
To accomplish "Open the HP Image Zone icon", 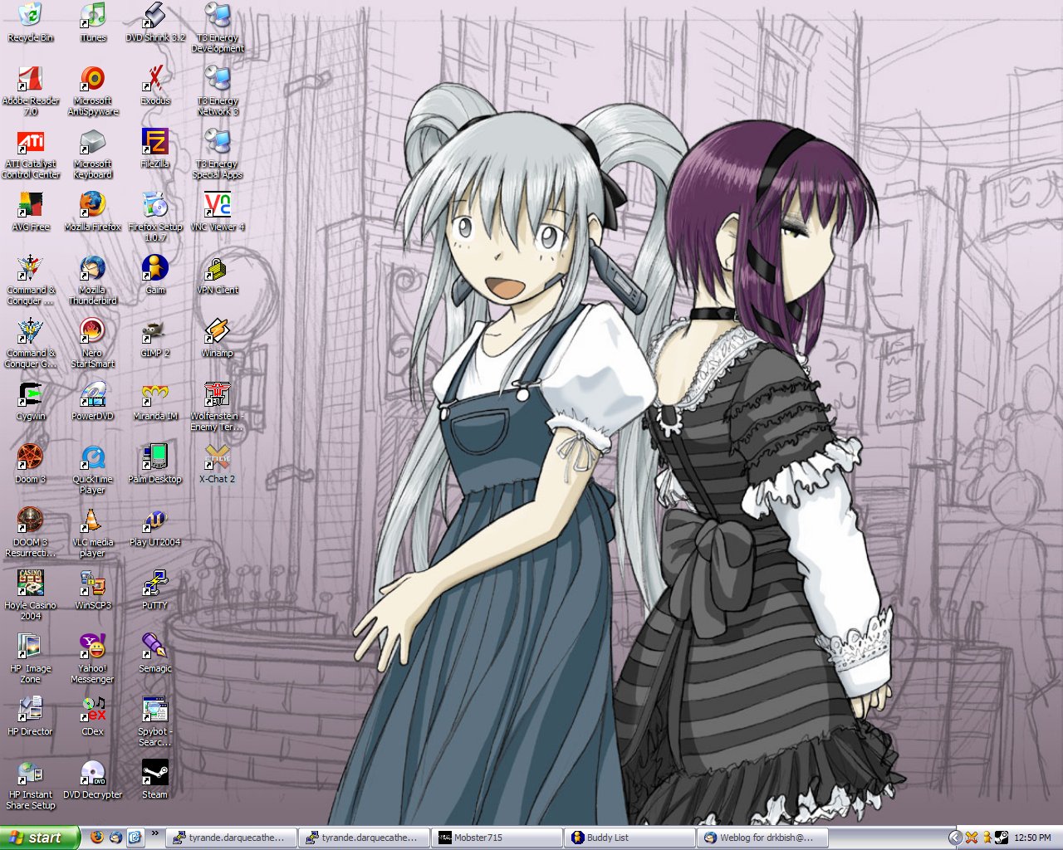I will (31, 658).
